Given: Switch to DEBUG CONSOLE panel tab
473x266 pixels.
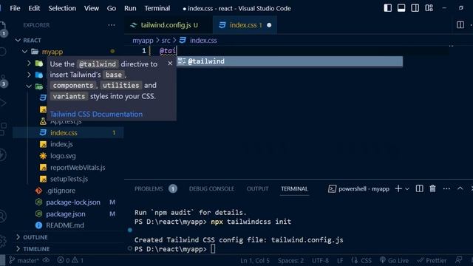Looking at the screenshot, I should point(211,189).
